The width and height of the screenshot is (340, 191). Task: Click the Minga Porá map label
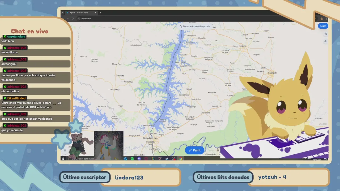coord(117,64)
